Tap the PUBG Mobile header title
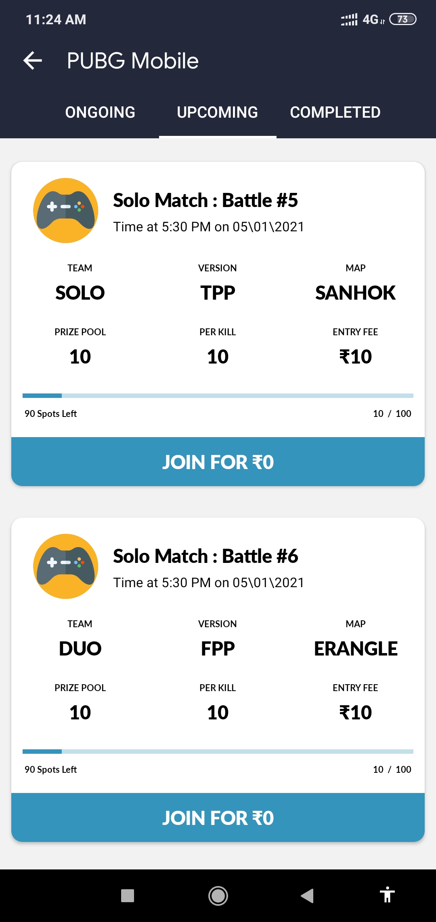 pyautogui.click(x=133, y=61)
